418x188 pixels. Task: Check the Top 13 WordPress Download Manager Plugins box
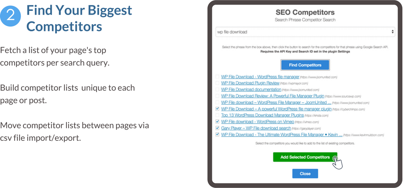(217, 115)
